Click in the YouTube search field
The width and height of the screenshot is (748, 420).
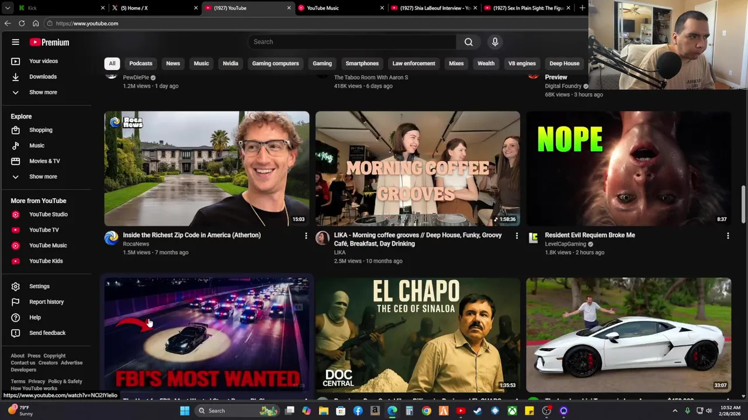coord(352,42)
